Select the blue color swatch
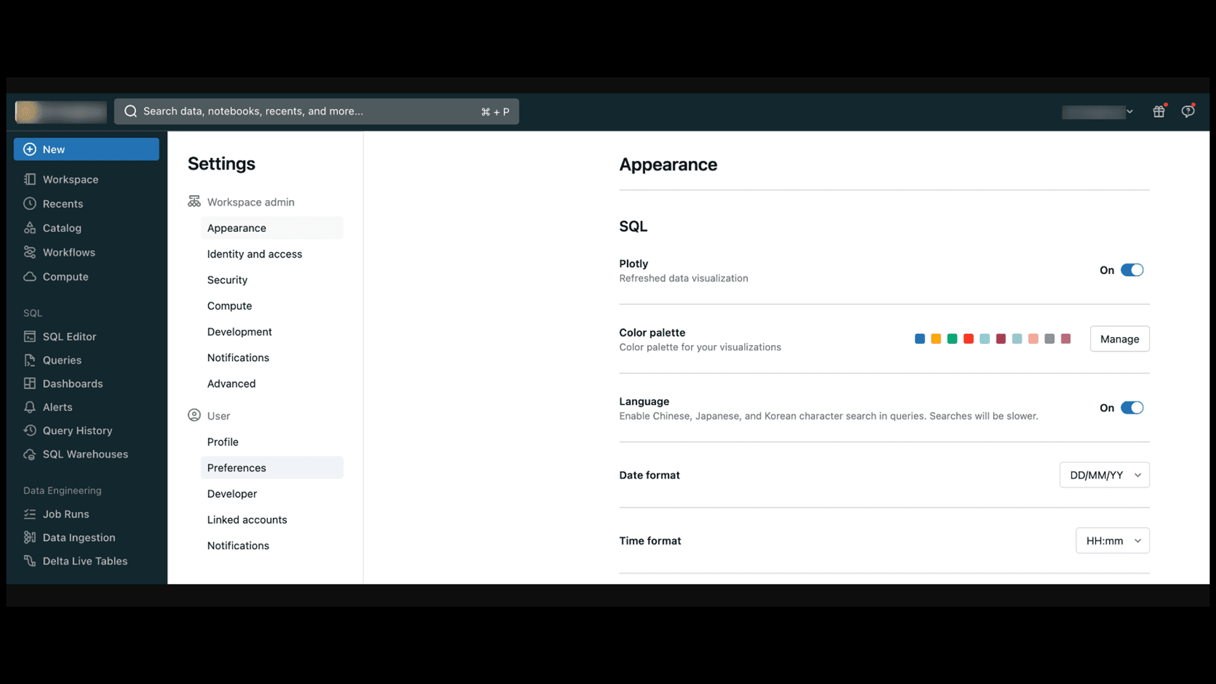Image resolution: width=1216 pixels, height=684 pixels. click(920, 338)
